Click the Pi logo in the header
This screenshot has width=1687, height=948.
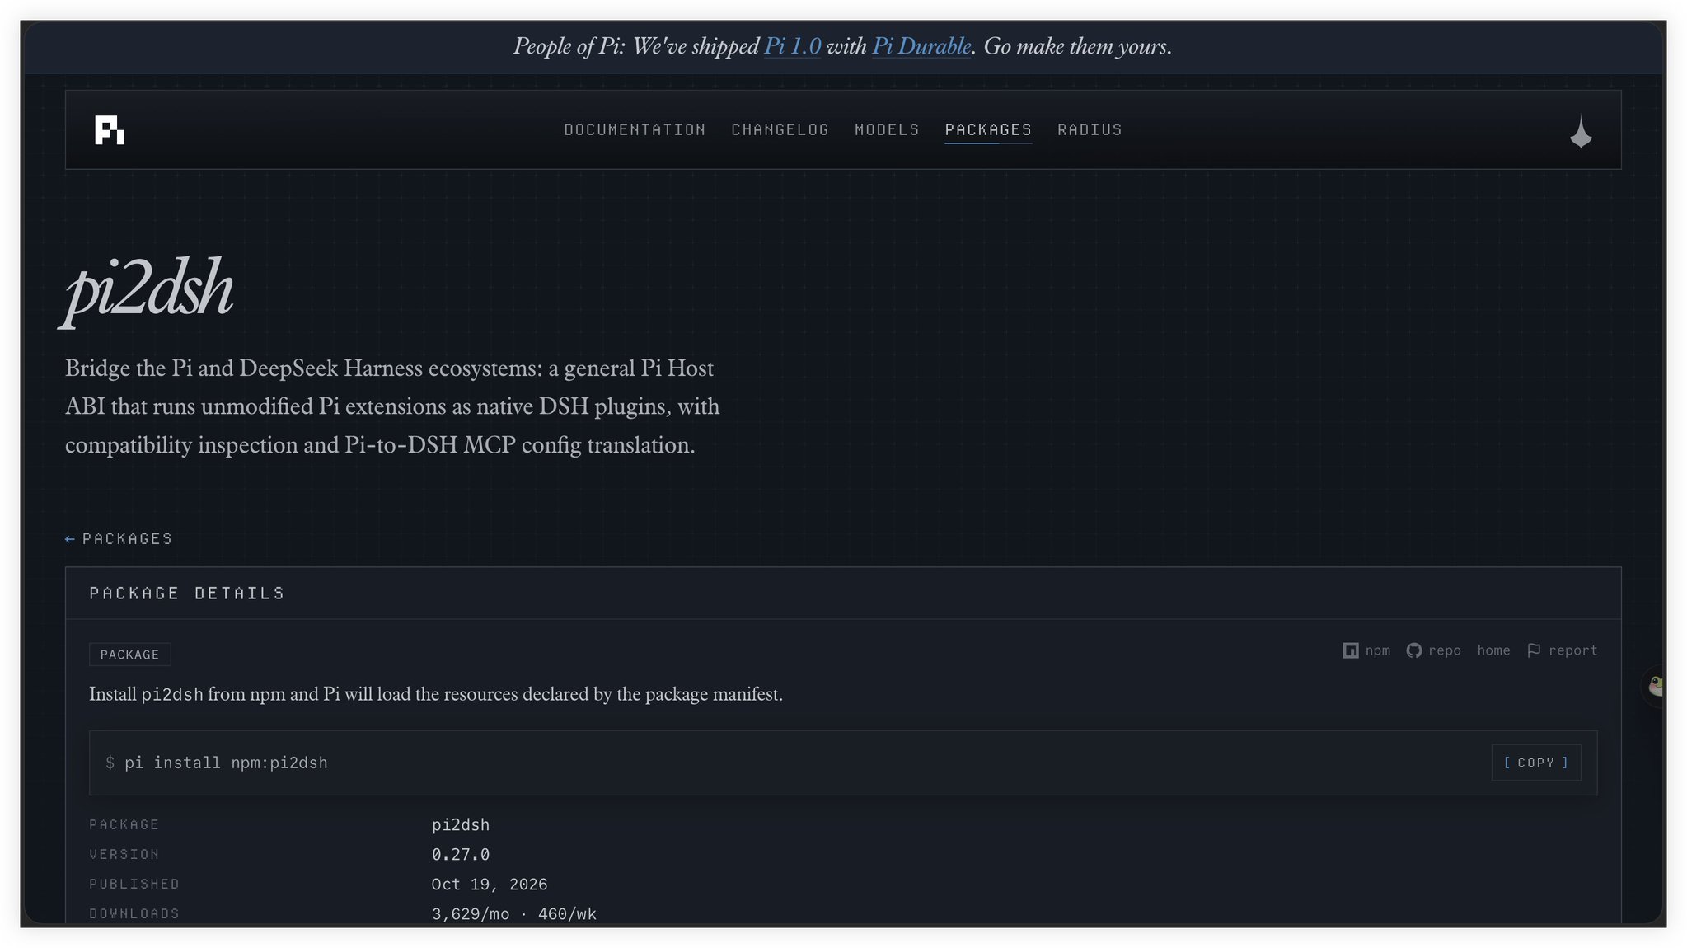click(x=110, y=130)
